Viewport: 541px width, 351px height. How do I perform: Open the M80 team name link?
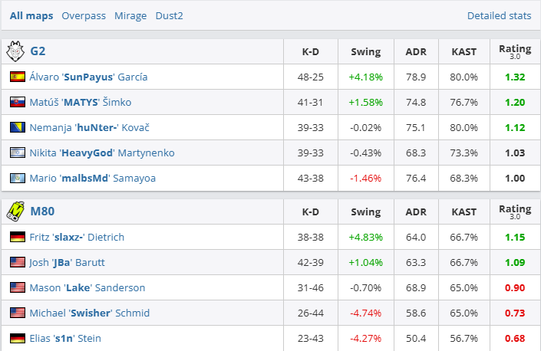click(x=42, y=212)
